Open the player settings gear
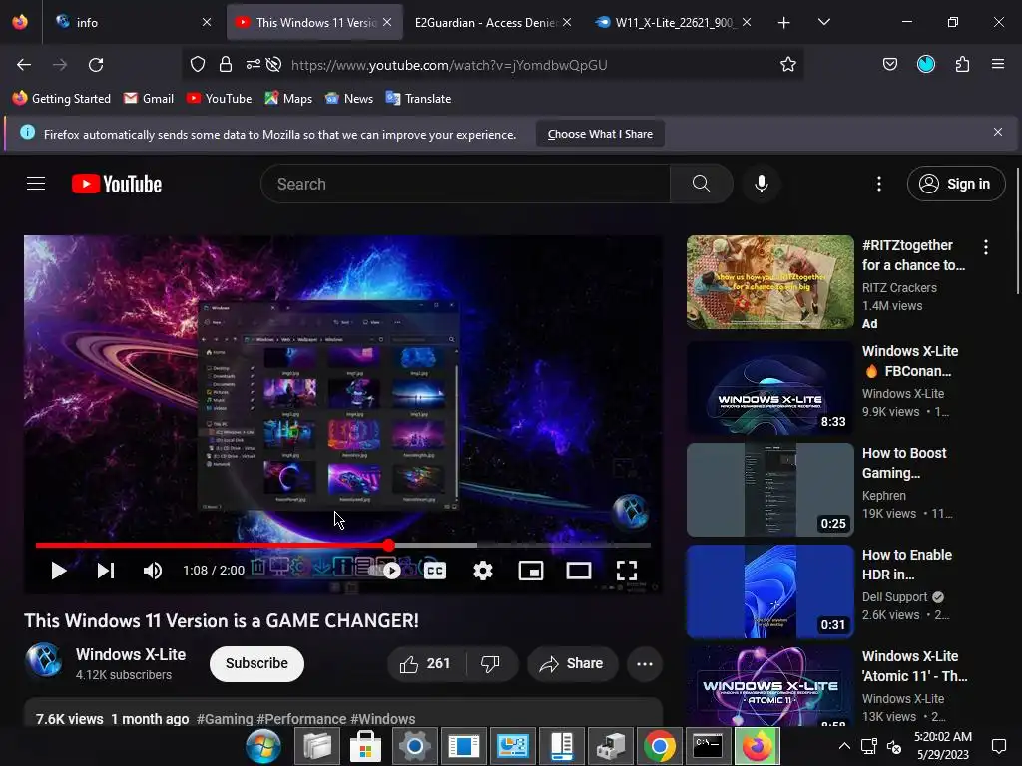This screenshot has height=766, width=1022. [x=483, y=571]
